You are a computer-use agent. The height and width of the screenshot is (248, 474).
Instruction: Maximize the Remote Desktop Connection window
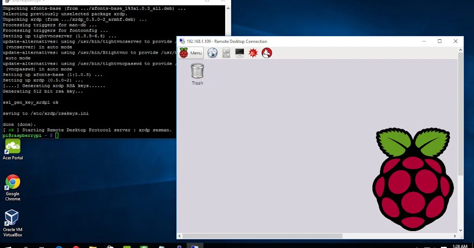tap(440, 41)
